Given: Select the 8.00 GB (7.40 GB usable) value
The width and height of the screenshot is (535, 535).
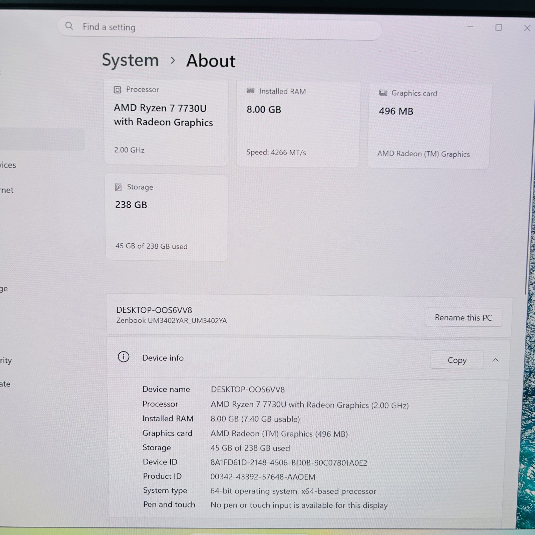Looking at the screenshot, I should click(x=255, y=419).
